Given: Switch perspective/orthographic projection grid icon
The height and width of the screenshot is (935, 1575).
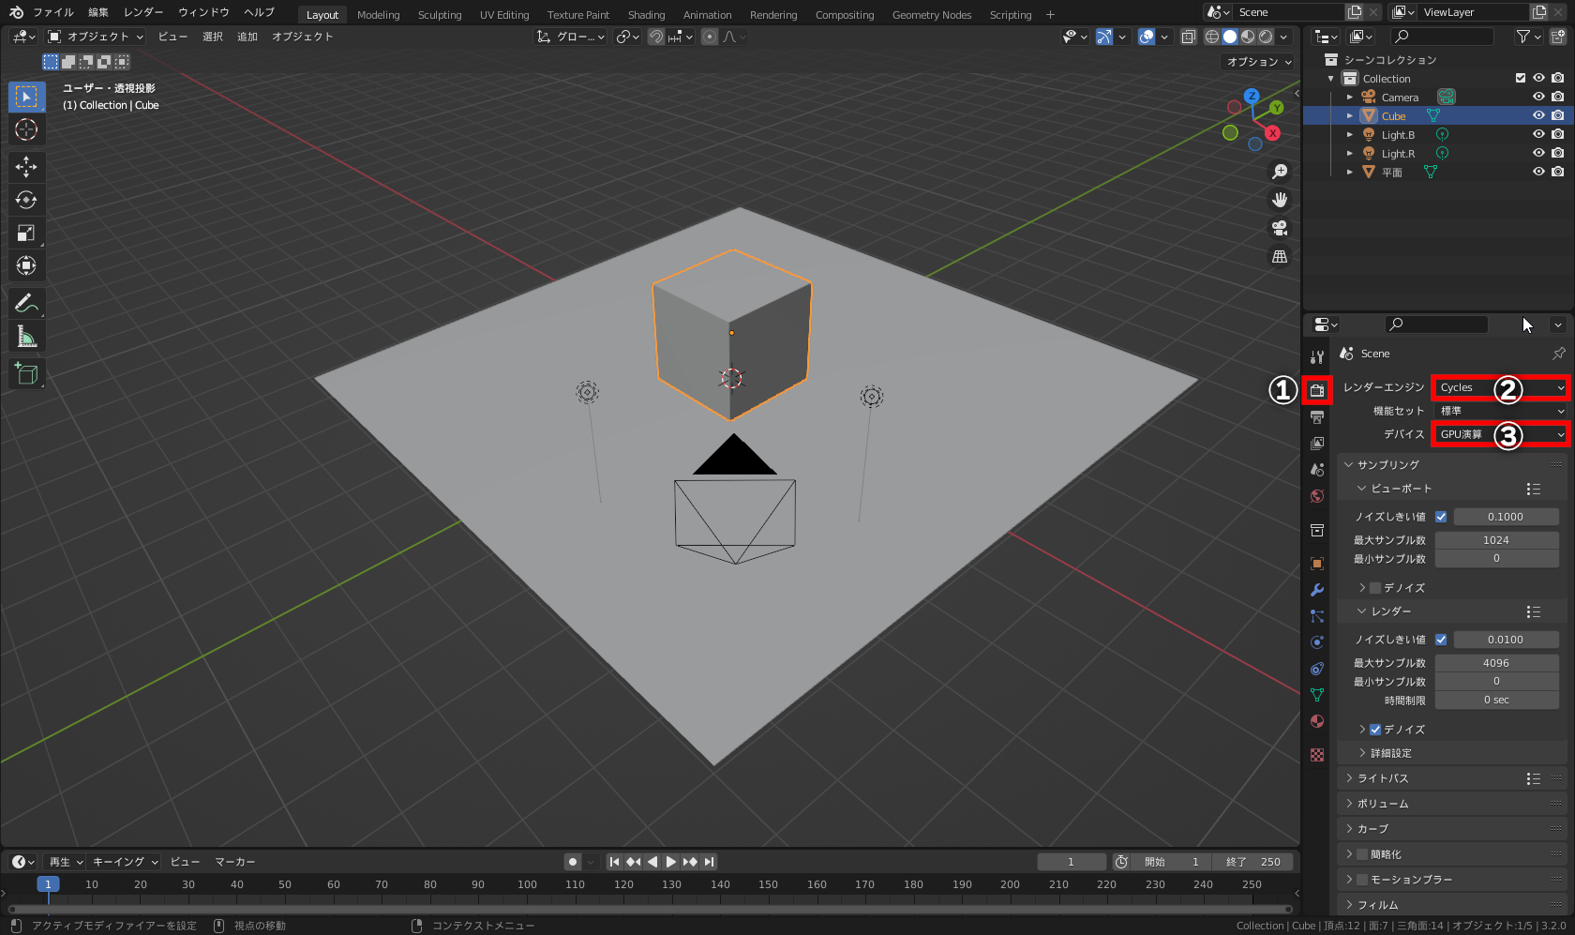Looking at the screenshot, I should (x=1279, y=256).
